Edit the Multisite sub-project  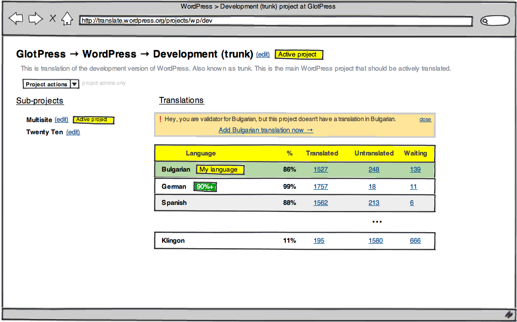[x=62, y=120]
